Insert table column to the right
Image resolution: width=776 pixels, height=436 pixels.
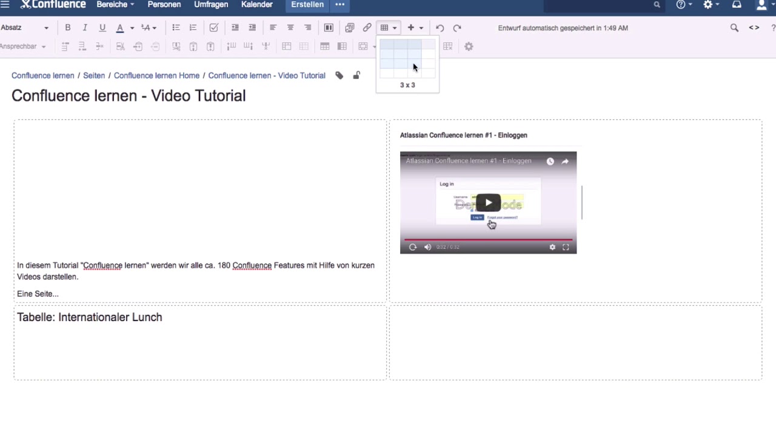(248, 47)
